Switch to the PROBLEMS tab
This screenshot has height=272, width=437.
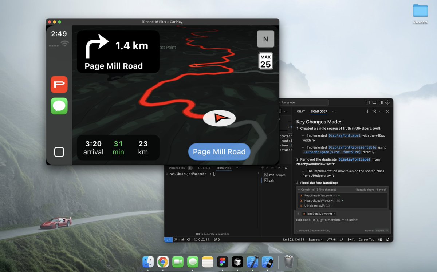pyautogui.click(x=177, y=168)
